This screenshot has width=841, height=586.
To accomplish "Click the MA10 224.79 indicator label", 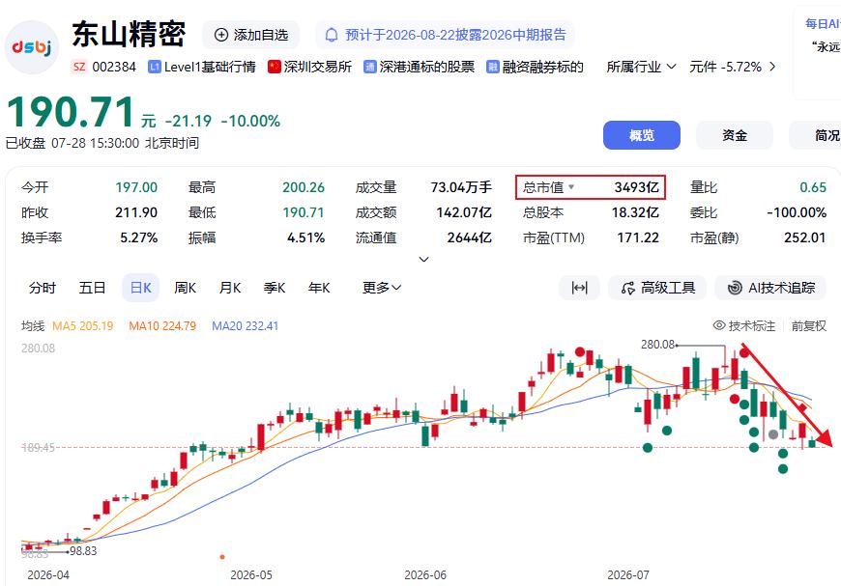I will [162, 325].
